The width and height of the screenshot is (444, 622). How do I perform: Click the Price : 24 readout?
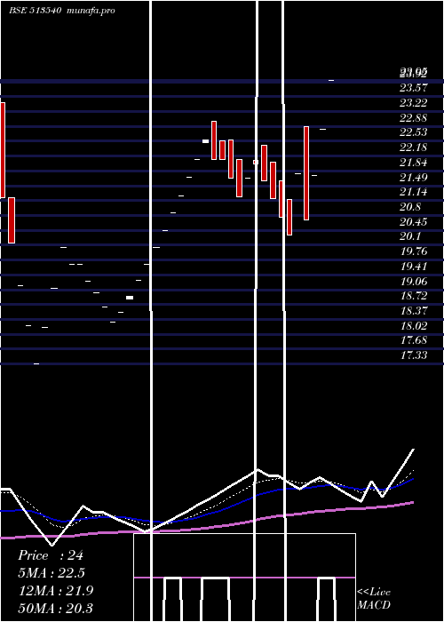point(51,555)
